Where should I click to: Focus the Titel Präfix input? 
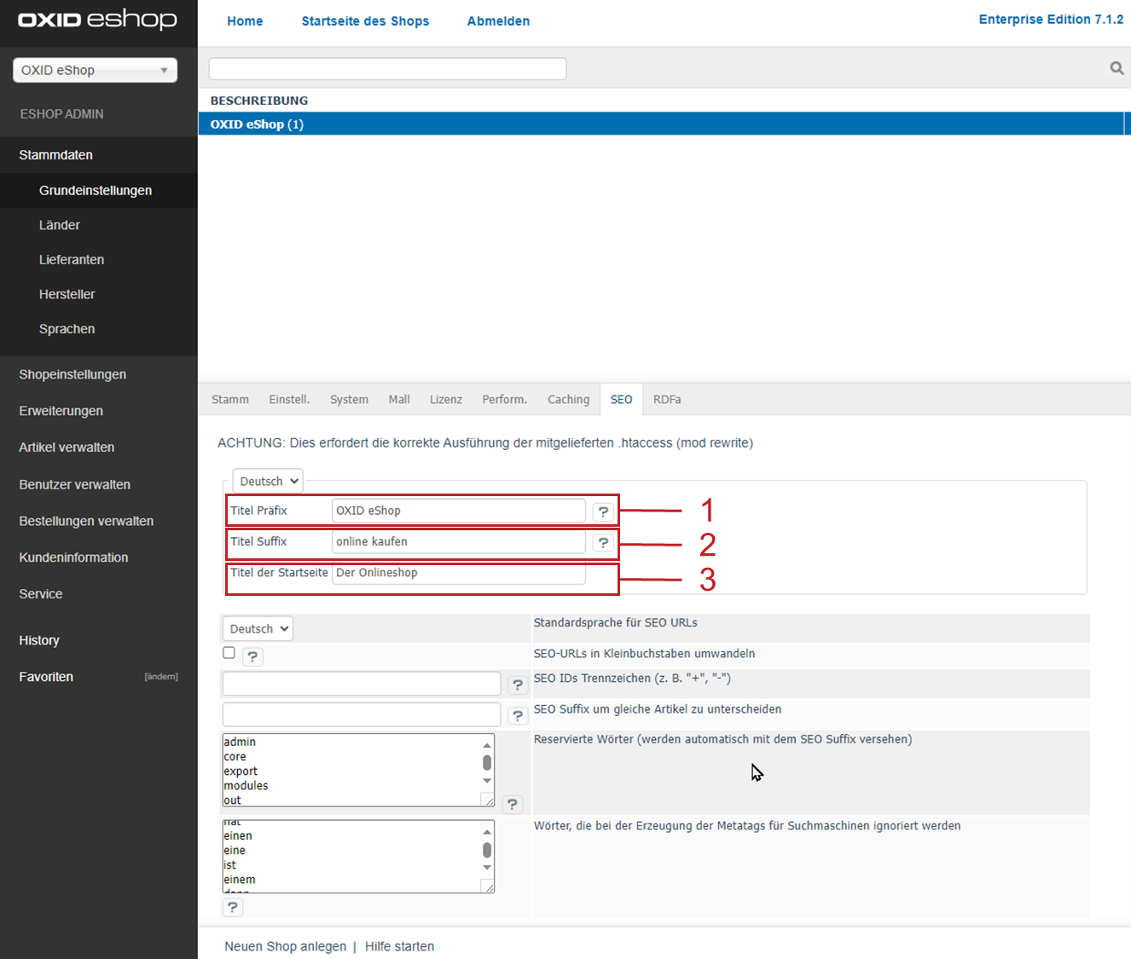459,511
